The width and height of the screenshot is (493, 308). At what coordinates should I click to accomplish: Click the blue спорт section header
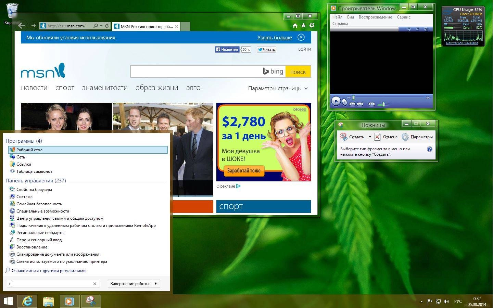point(264,206)
